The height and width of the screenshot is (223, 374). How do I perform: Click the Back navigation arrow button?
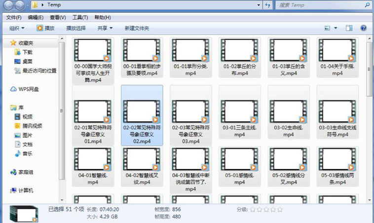click(9, 5)
